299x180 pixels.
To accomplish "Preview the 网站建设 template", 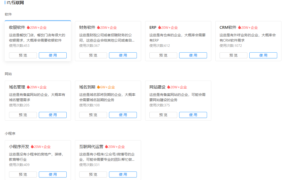I will pyautogui.click(x=163, y=115).
